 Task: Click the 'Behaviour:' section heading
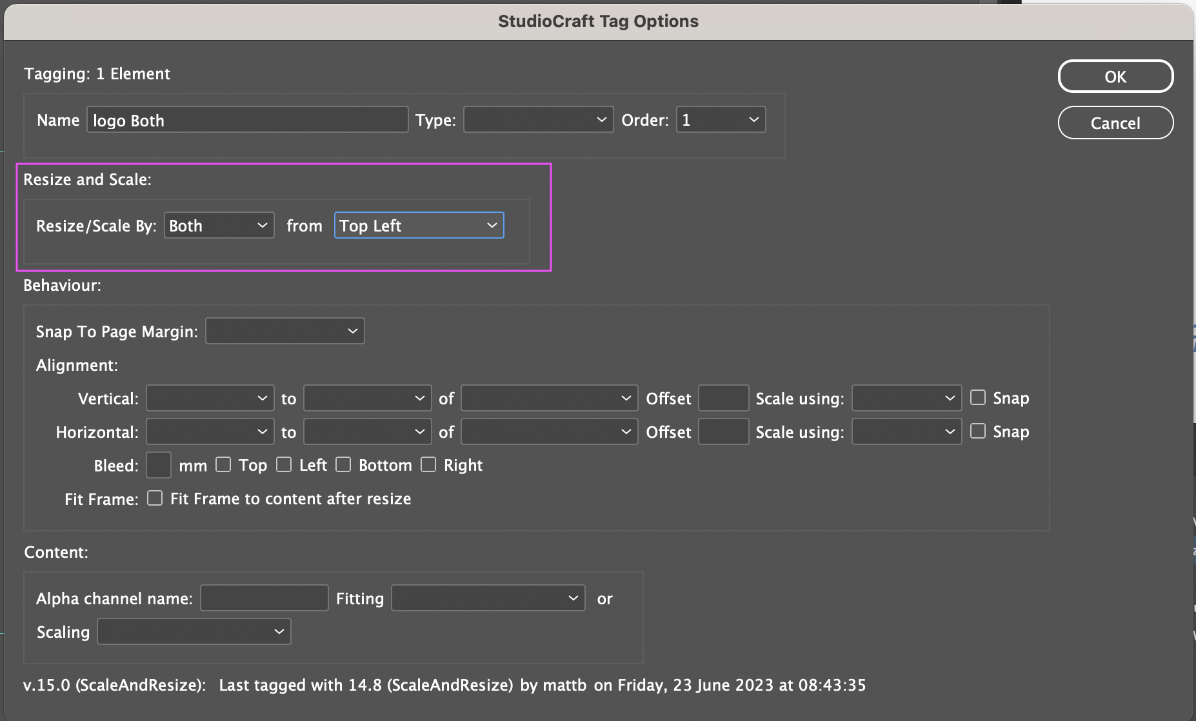63,285
